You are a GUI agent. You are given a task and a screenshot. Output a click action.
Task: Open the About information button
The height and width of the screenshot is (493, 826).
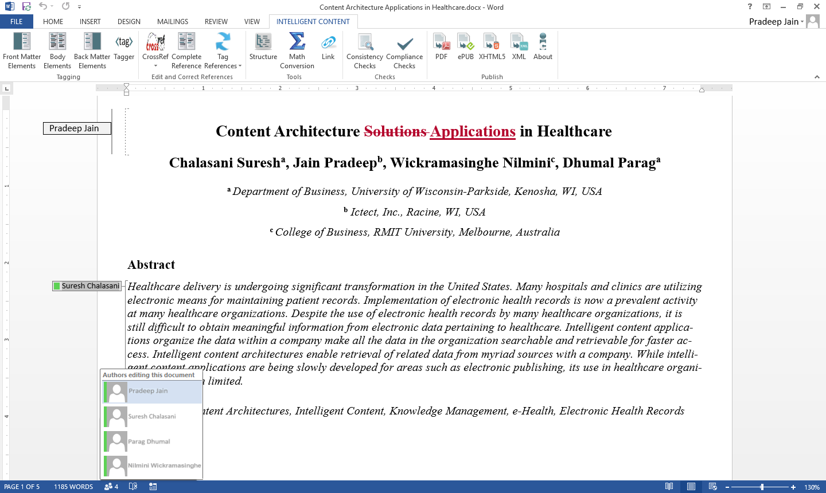click(543, 47)
